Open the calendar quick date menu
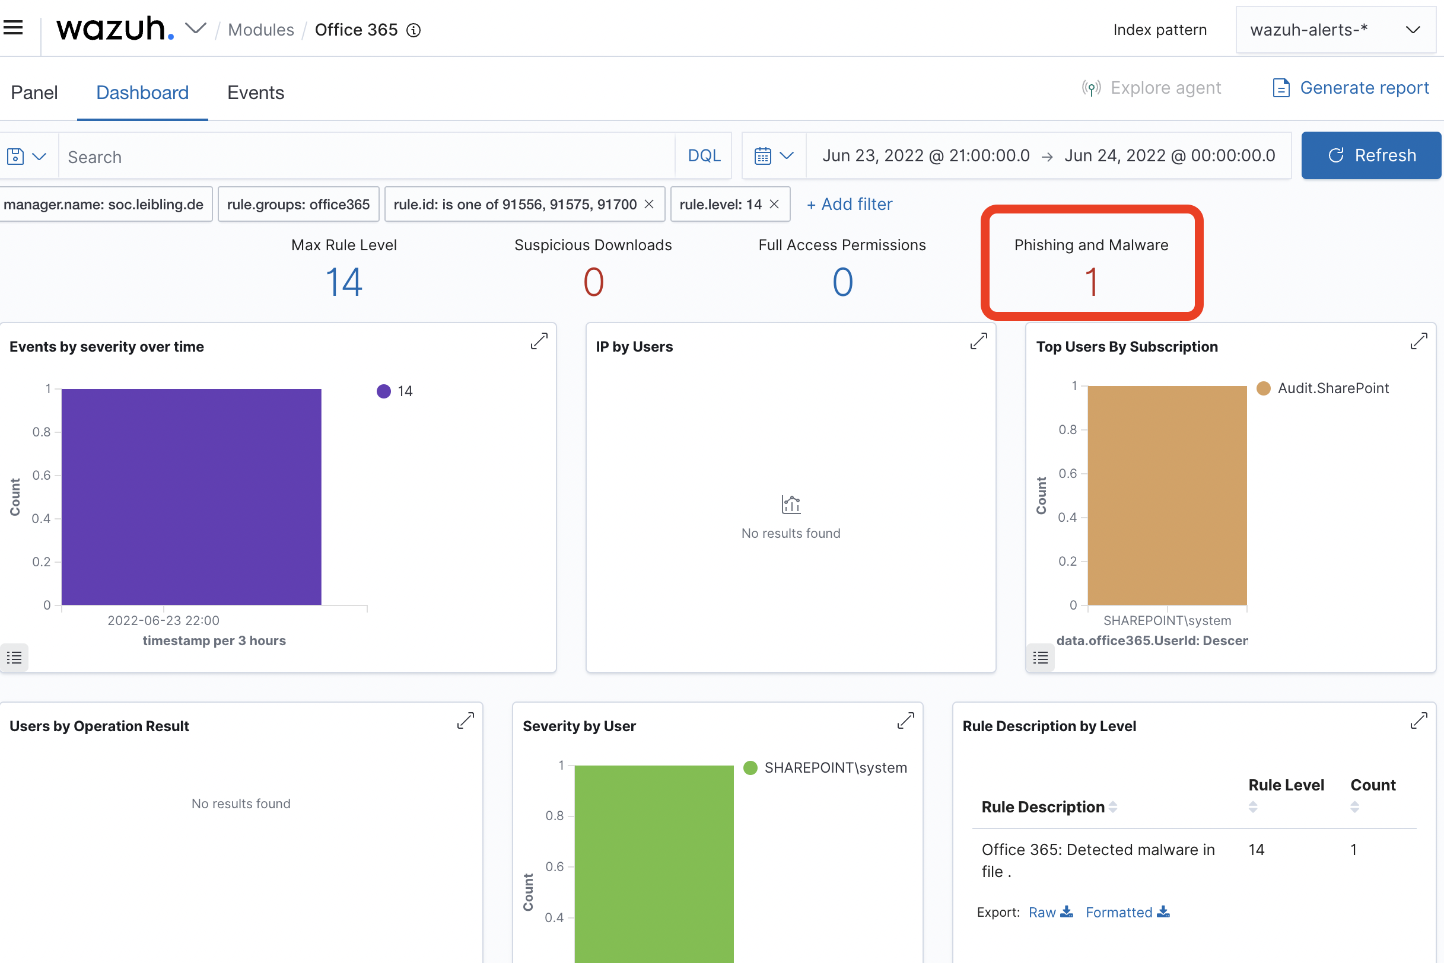 point(774,156)
